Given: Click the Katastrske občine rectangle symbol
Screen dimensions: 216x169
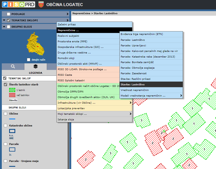Looking at the screenshot, I should pyautogui.click(x=12, y=131).
